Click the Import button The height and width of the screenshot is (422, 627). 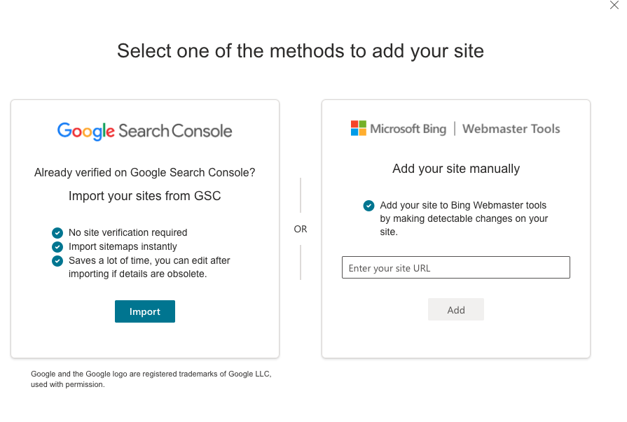coord(144,311)
